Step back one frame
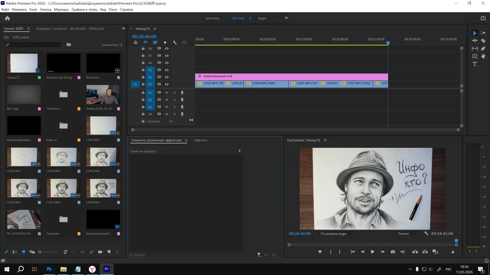 363,252
